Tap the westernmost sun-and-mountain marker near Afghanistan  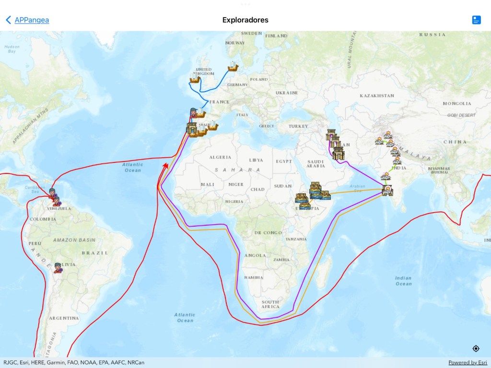[x=379, y=140]
